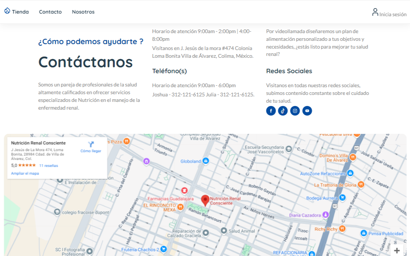Viewport: 410px width, 256px height.
Task: Click the Diana Cazadora purple marker
Action: coord(326,214)
